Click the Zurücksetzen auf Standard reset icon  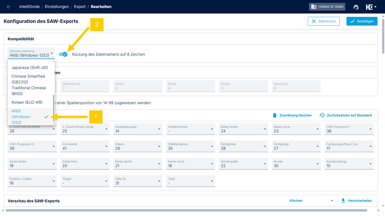(322, 115)
